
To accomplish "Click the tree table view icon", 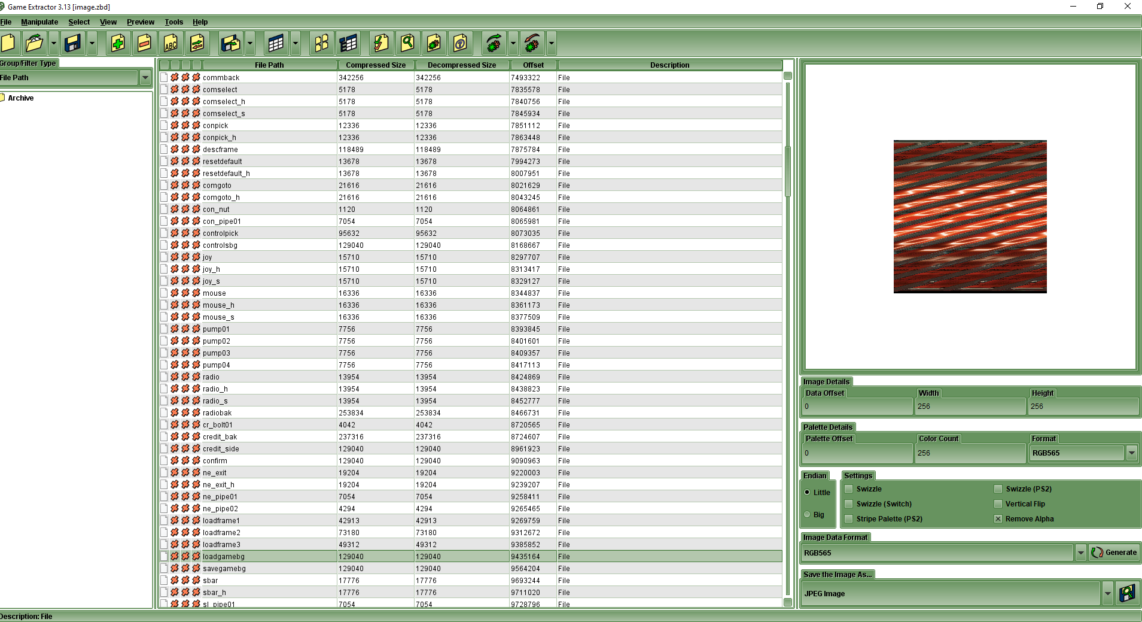I will pyautogui.click(x=348, y=43).
